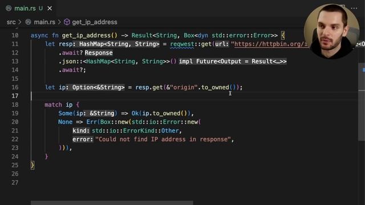Open the editor more actions ellipsis menu
The width and height of the screenshot is (365, 205).
tap(354, 8)
